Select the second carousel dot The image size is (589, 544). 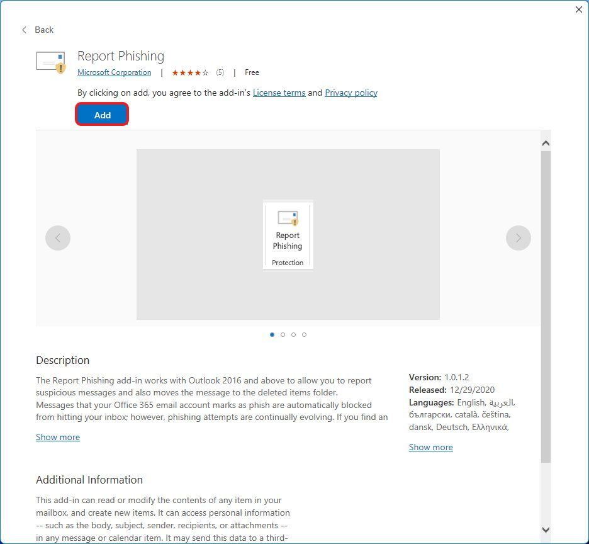click(283, 334)
